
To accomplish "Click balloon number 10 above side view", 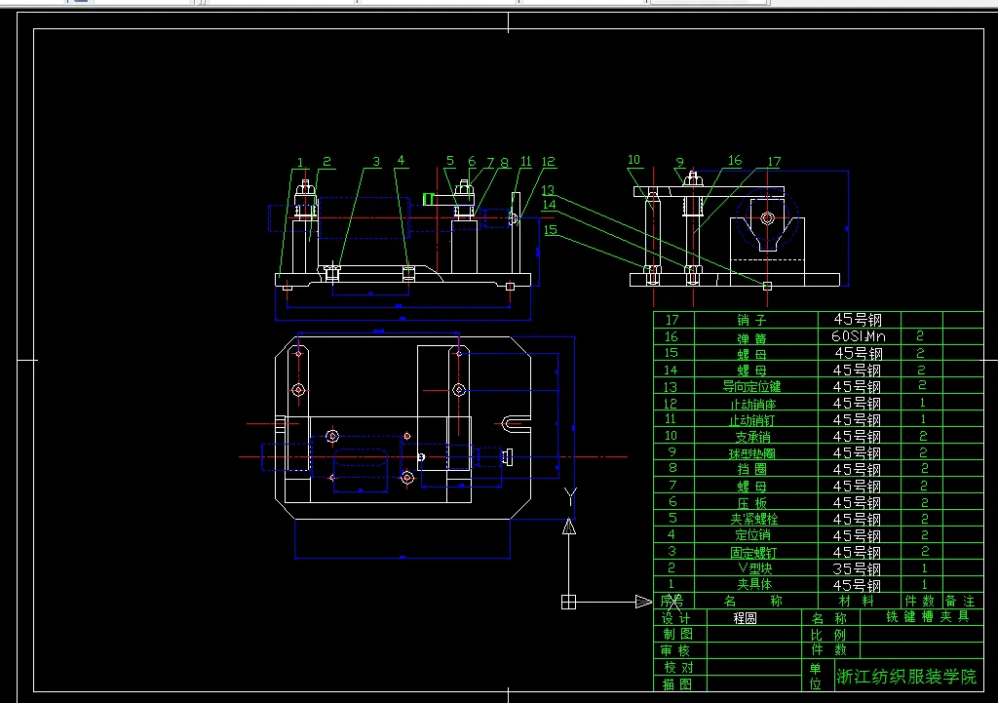I will pyautogui.click(x=633, y=160).
